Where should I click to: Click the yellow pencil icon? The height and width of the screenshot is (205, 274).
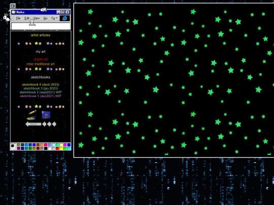(32, 112)
